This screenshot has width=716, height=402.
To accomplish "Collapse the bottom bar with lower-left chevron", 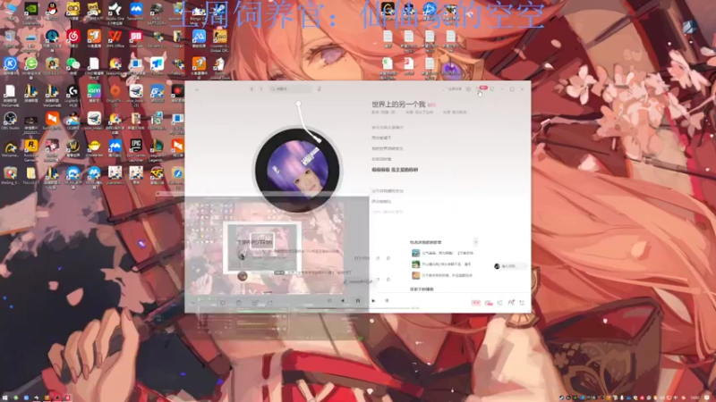I will (x=193, y=303).
